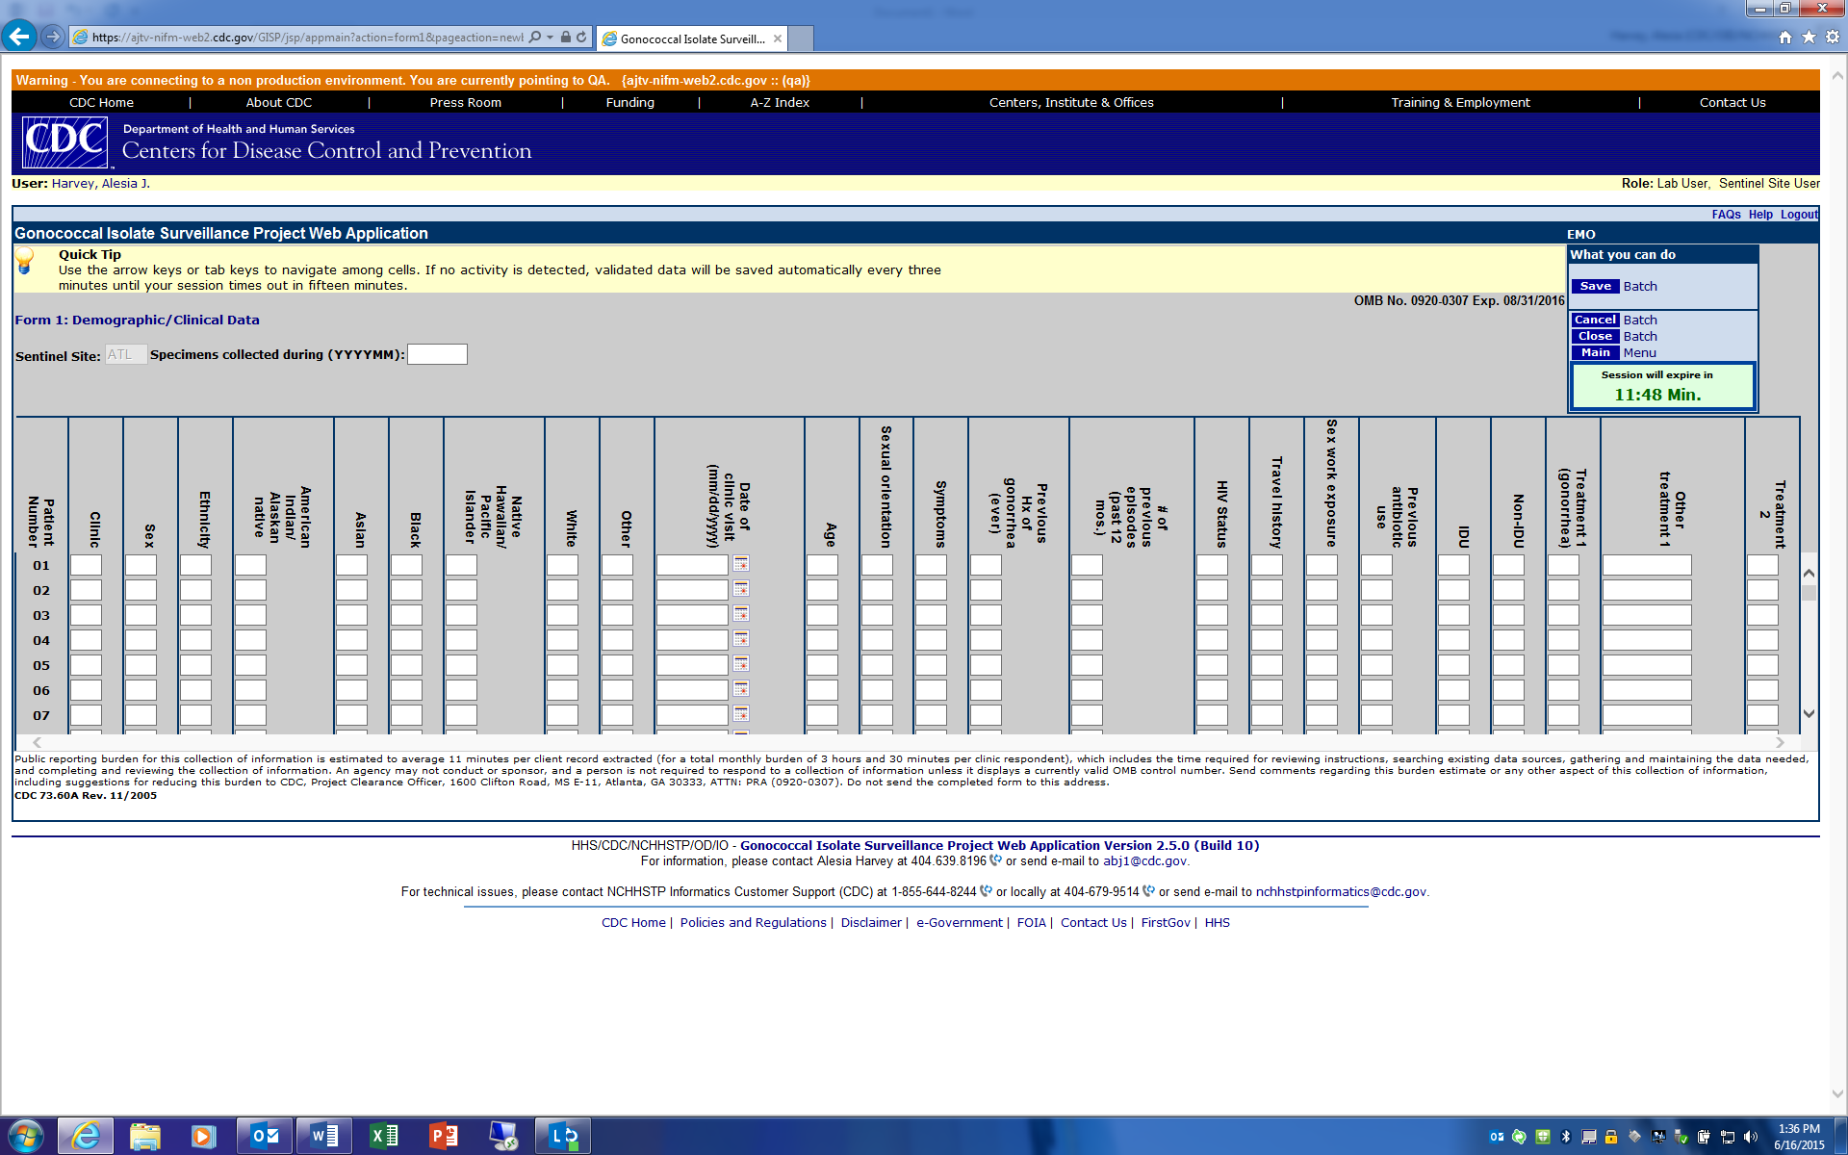Open Outlook from the taskbar
Image resolution: width=1848 pixels, height=1155 pixels.
tap(264, 1136)
